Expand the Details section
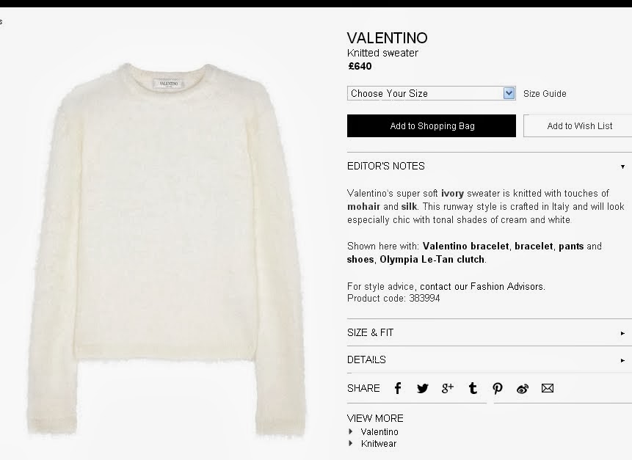This screenshot has width=632, height=460. pyautogui.click(x=487, y=359)
